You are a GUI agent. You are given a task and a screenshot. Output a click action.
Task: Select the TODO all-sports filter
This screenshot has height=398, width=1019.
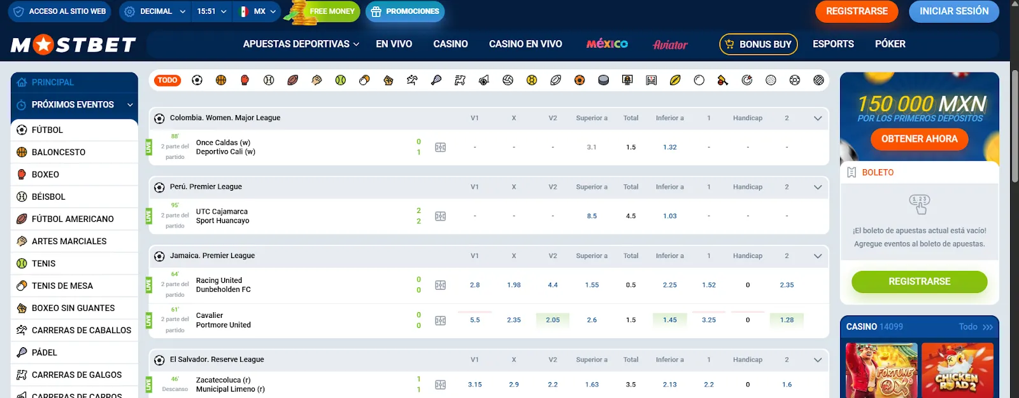[167, 80]
